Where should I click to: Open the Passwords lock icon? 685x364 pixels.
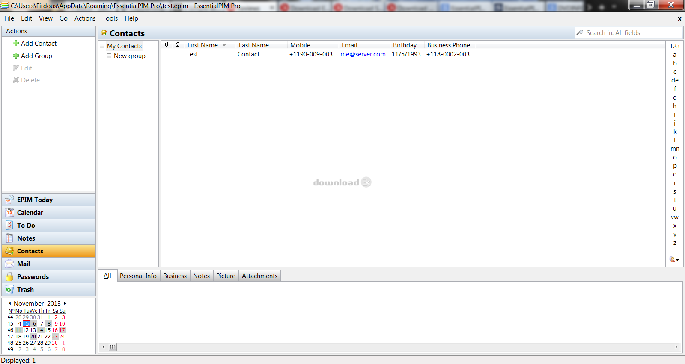click(9, 276)
